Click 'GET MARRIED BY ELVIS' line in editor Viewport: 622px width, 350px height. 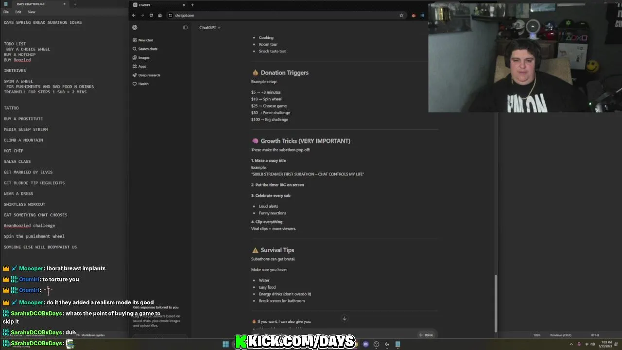28,172
